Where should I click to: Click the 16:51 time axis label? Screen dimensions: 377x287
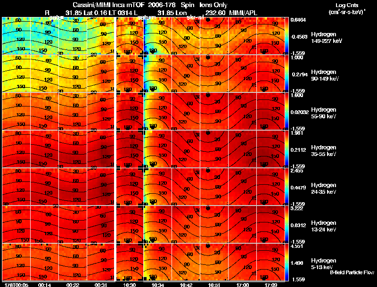pyautogui.click(x=214, y=285)
